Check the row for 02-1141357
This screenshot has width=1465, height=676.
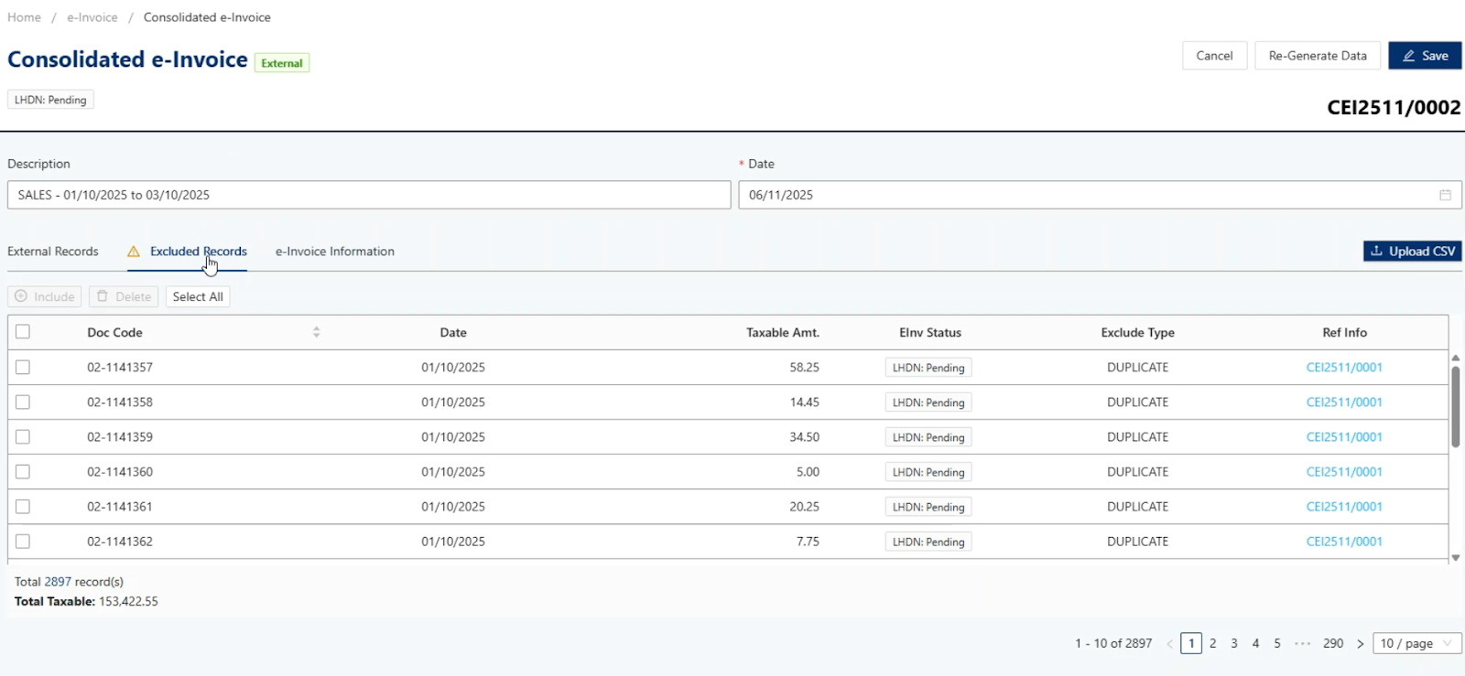[23, 367]
